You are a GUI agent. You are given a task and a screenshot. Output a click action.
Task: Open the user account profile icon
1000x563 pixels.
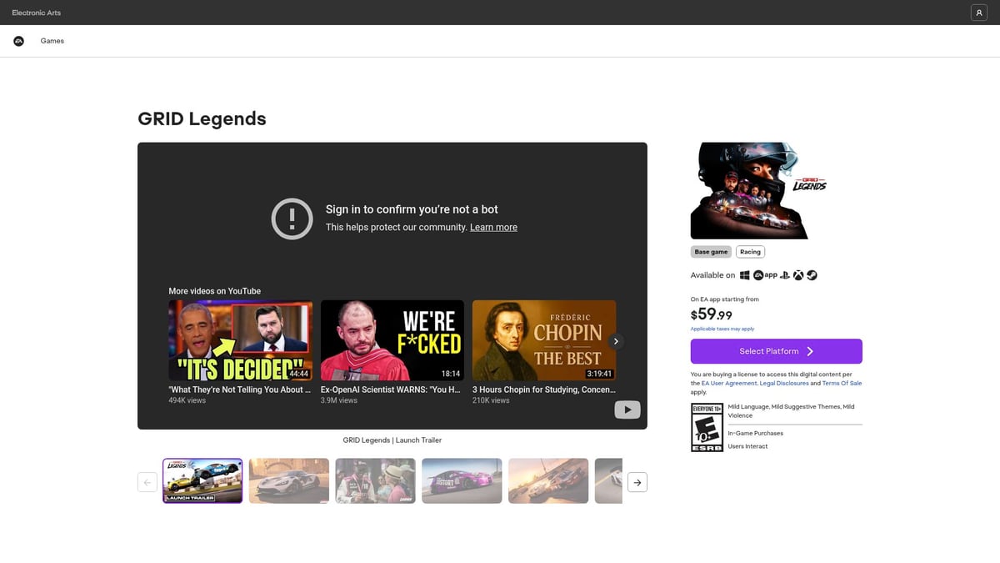coord(978,13)
